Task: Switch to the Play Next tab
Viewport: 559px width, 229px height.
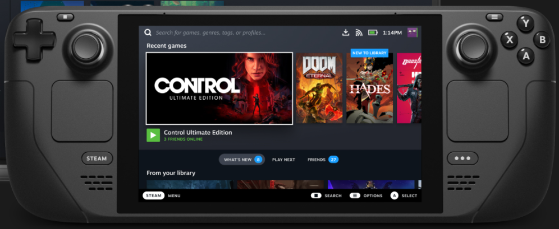Action: click(284, 160)
